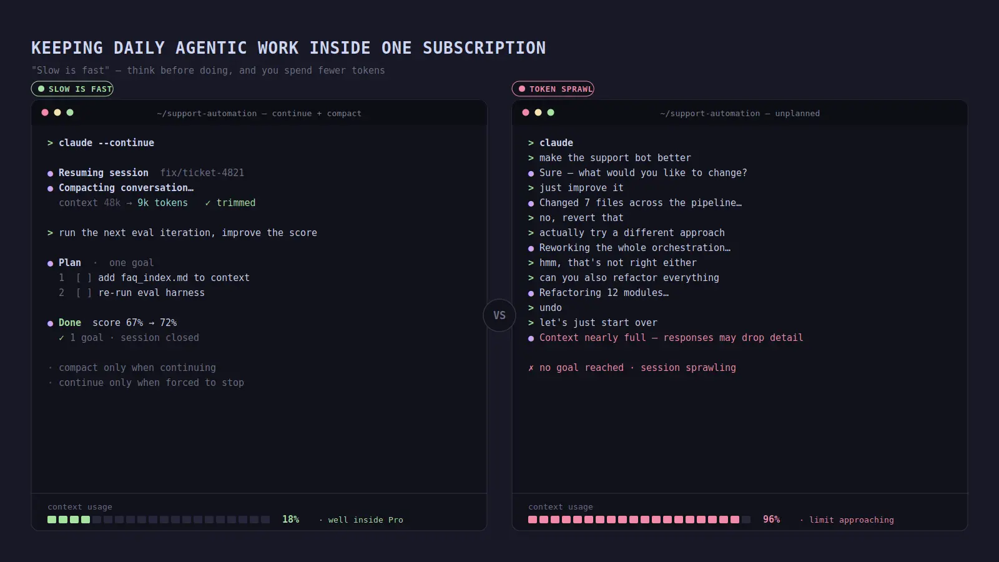Click the '~/support-automation — continue + compact' window title
999x562 pixels.
[x=259, y=113]
